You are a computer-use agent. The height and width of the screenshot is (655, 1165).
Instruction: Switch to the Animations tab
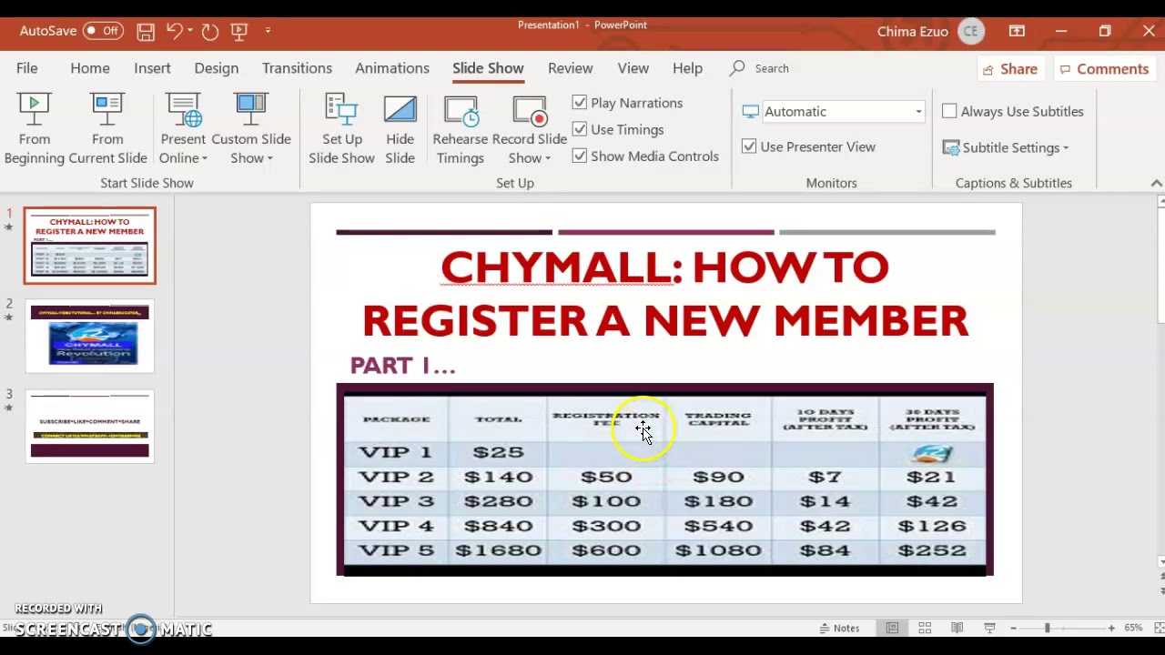[392, 68]
